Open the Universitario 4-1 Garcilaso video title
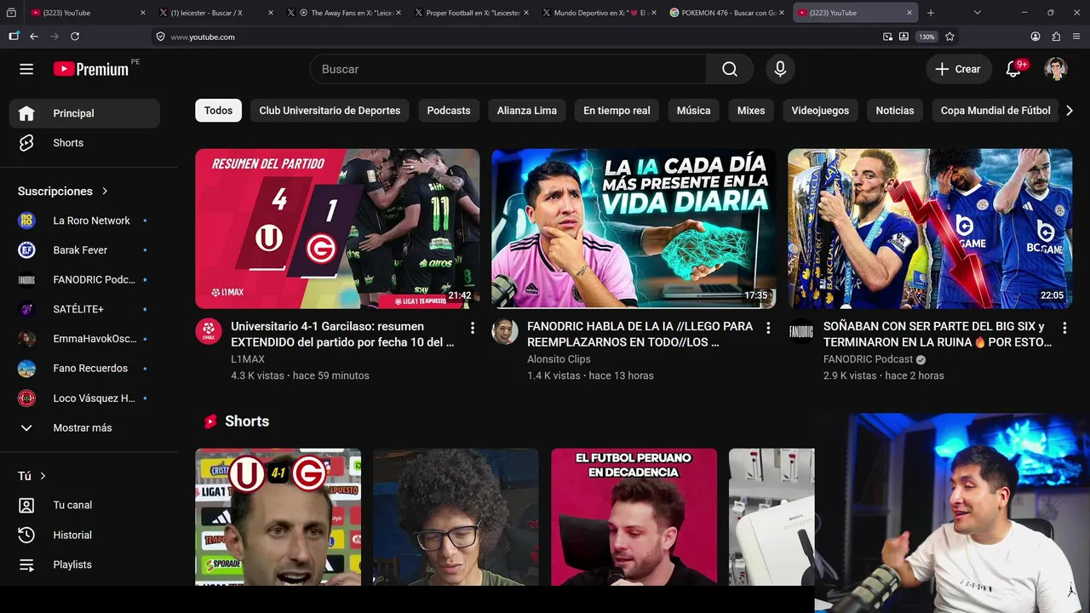 (x=343, y=334)
